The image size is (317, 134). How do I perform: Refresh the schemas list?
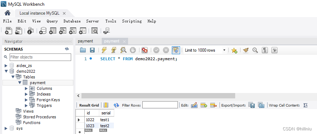pyautogui.click(x=67, y=49)
